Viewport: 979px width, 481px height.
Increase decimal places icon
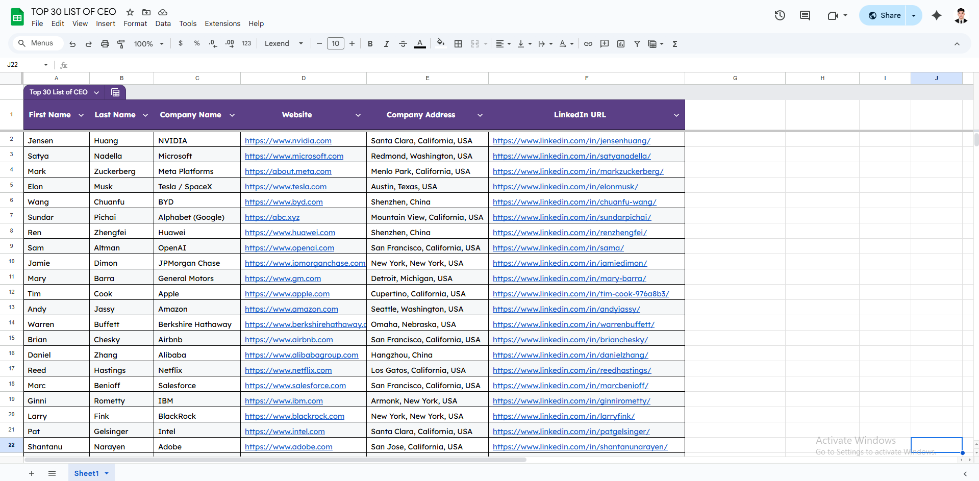230,43
